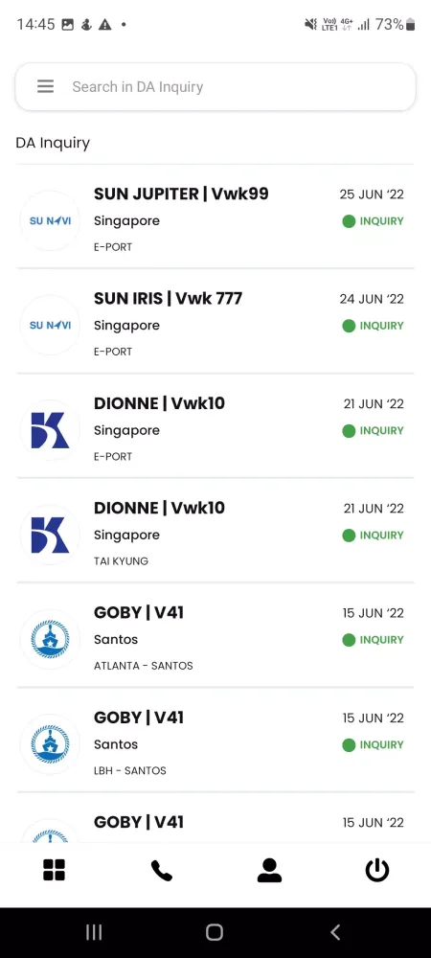Tap green INQUIRY status of SUN IRIS
The height and width of the screenshot is (958, 431).
373,326
